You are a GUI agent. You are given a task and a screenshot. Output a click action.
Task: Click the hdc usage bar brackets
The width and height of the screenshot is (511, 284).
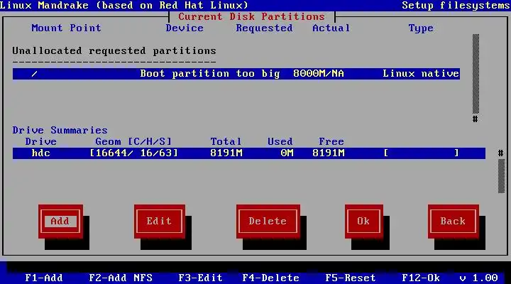(422, 153)
